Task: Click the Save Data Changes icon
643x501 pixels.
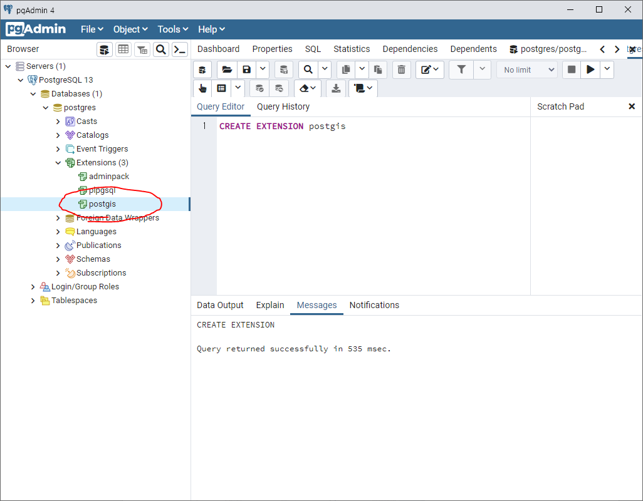Action: point(283,70)
